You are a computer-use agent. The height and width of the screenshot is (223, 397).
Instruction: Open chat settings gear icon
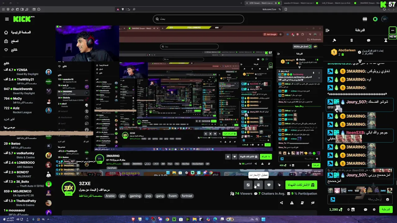[x=374, y=210]
